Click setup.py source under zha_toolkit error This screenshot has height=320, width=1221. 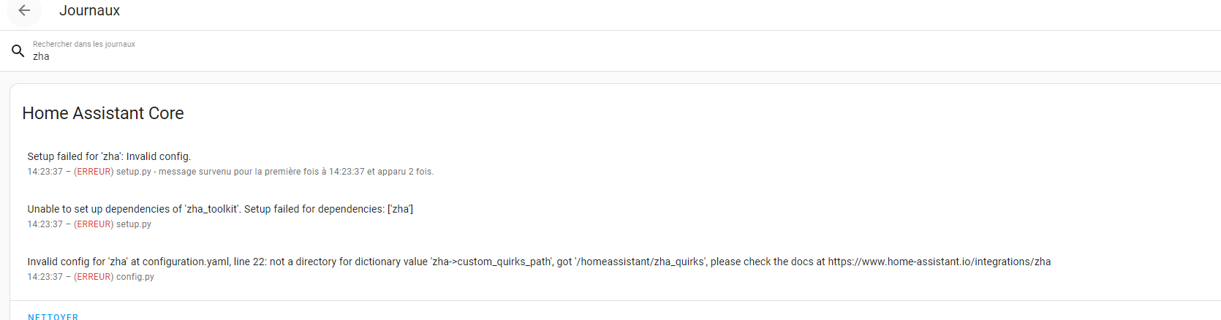point(134,224)
